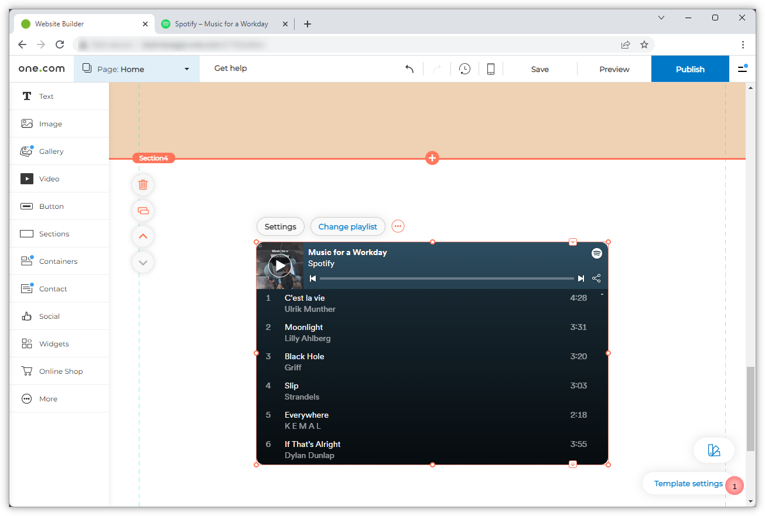
Task: Open the Gallery element panel
Action: click(x=51, y=151)
